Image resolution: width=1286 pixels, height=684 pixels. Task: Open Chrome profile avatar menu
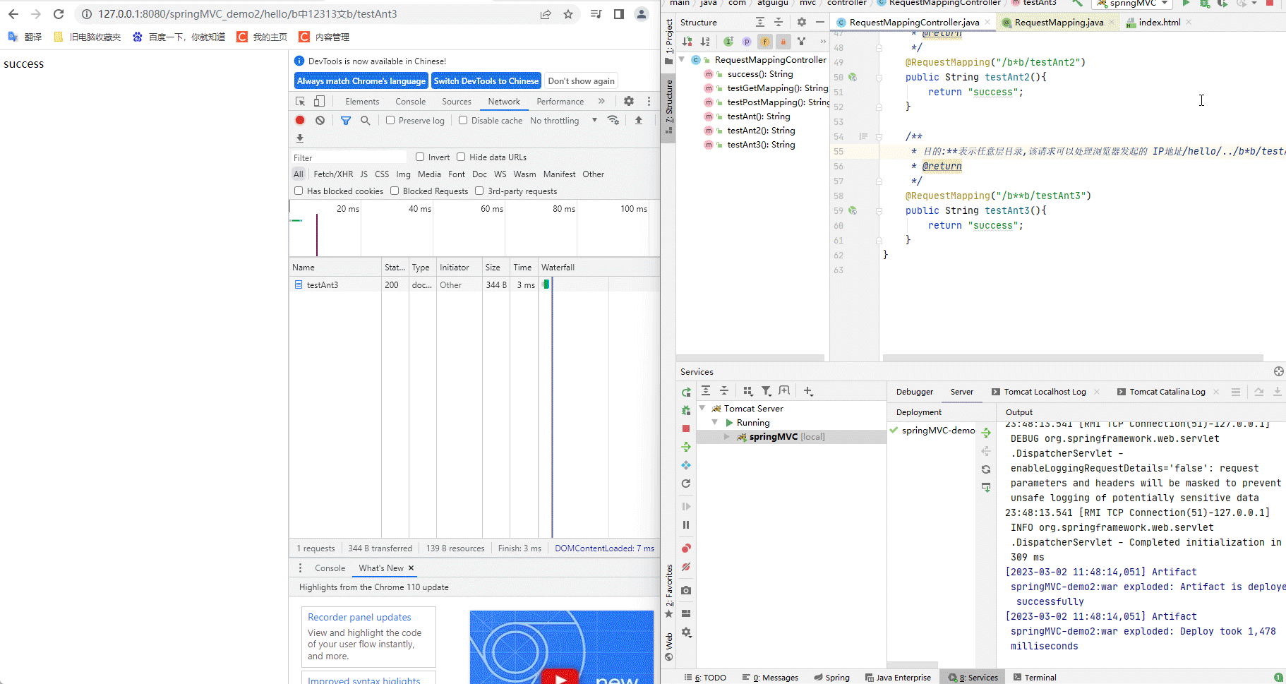pyautogui.click(x=642, y=14)
